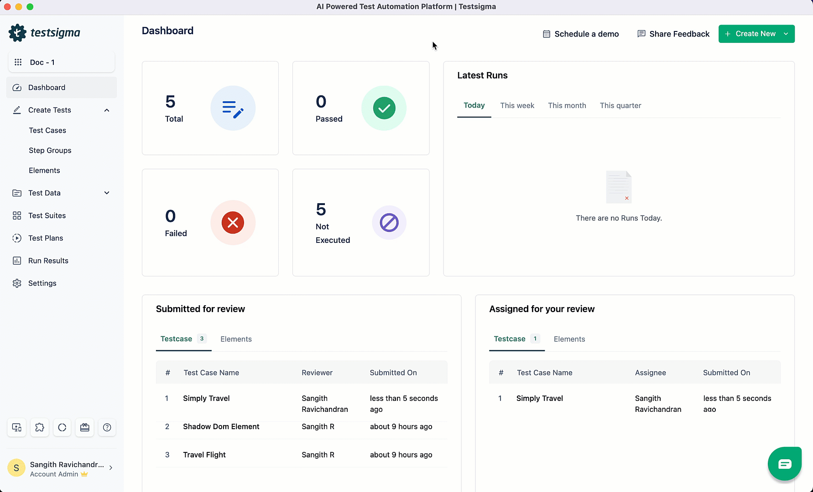Screen dimensions: 813x492
Task: Click the purple Not Executed icon
Action: (x=389, y=223)
